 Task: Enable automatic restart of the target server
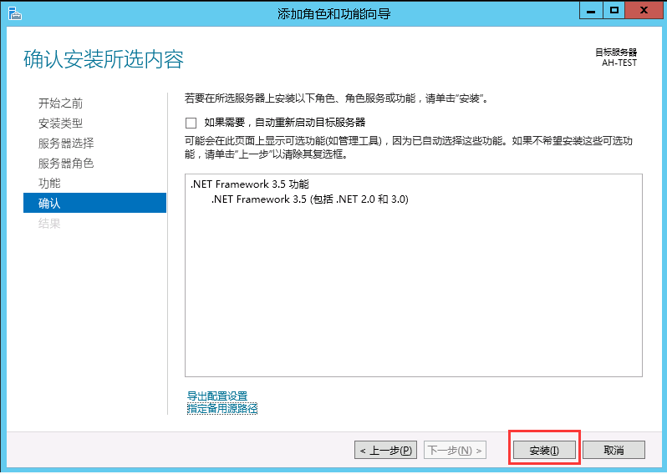pos(191,123)
